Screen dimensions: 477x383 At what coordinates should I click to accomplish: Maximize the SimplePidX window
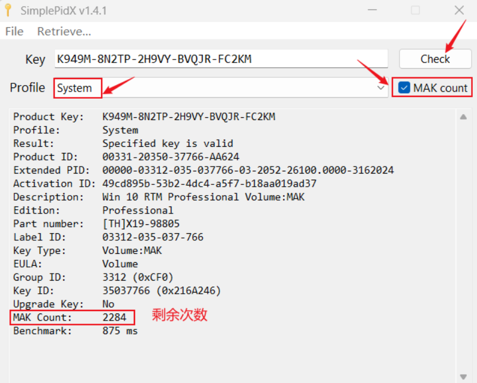click(416, 10)
